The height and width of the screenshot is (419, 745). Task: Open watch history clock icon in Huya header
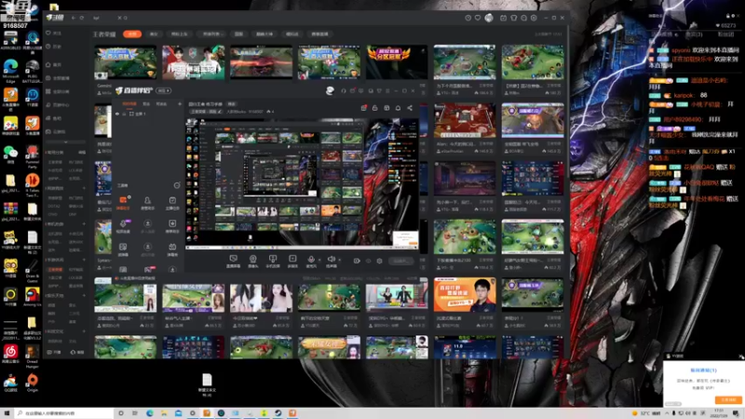coord(468,18)
